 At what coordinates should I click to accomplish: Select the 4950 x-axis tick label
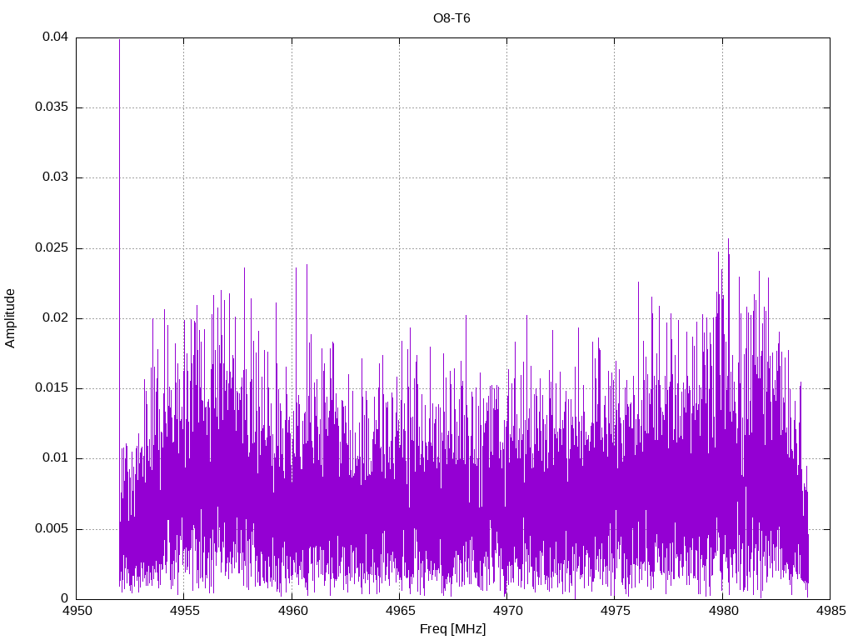click(x=77, y=611)
